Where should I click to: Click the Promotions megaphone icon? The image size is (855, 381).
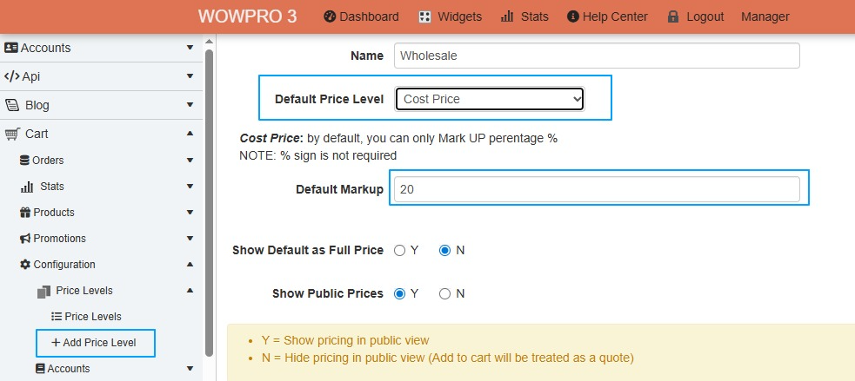coord(24,239)
